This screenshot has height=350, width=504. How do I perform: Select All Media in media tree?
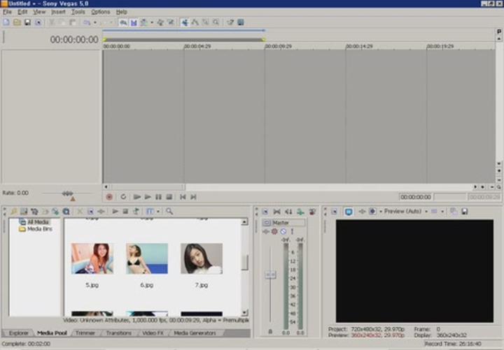pyautogui.click(x=34, y=222)
